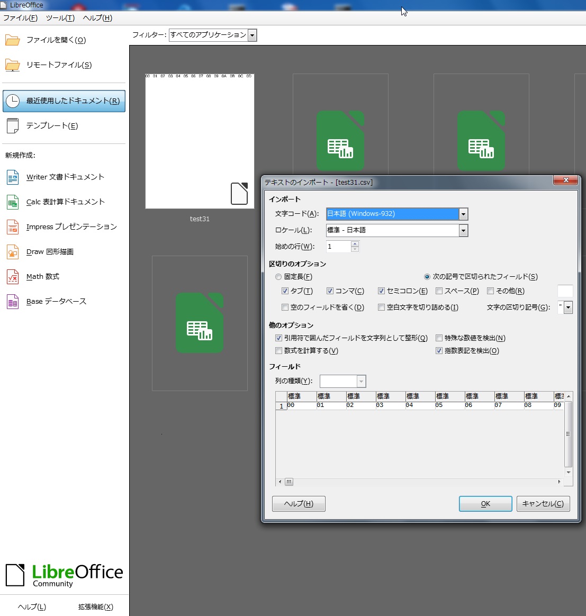
Task: Open the ツール(T) menu
Action: (60, 18)
